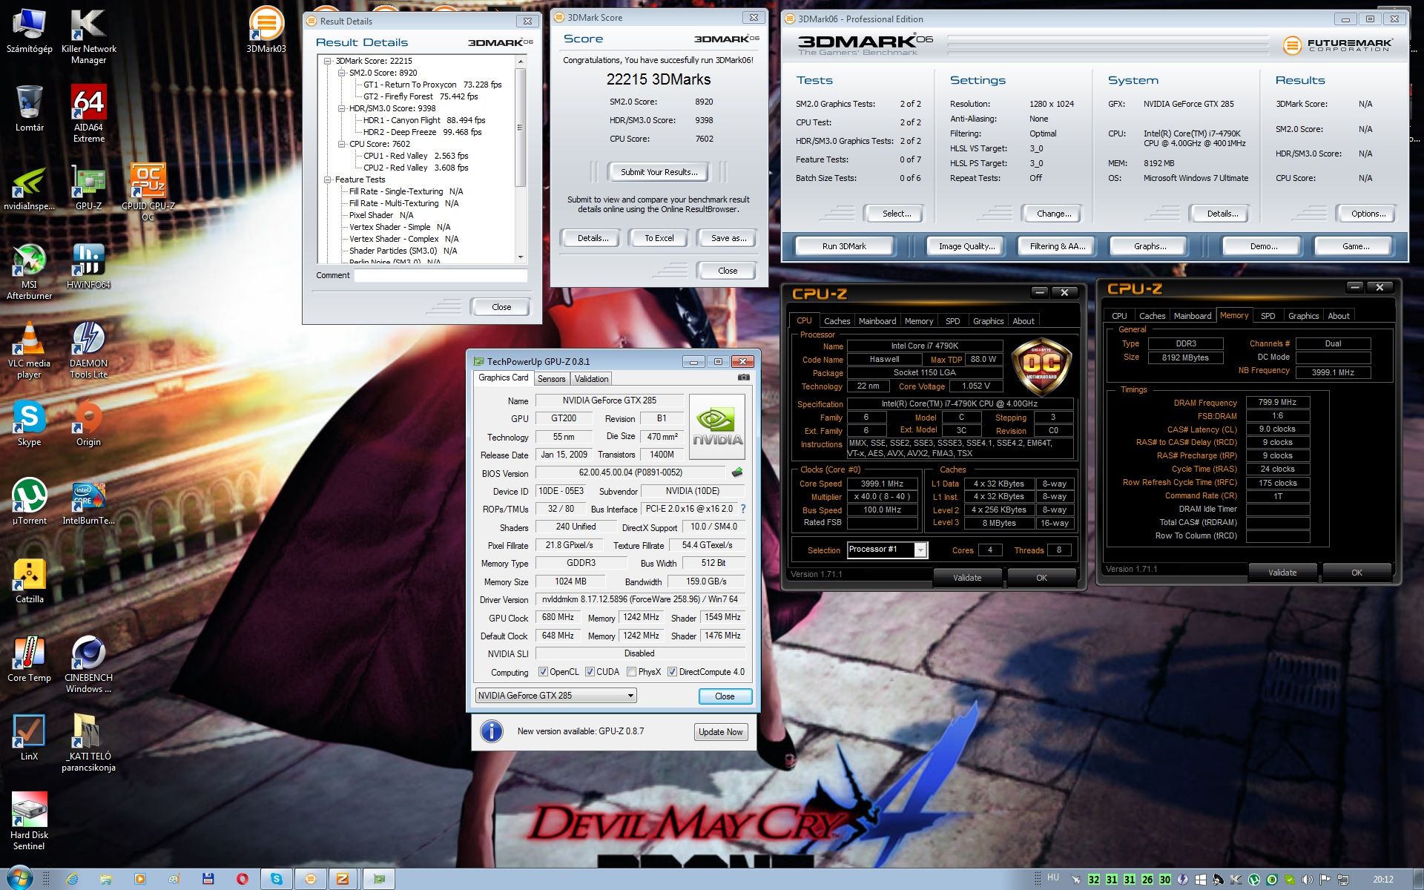This screenshot has width=1424, height=890.
Task: Toggle the CUDA checkbox in GPU-Z
Action: (x=590, y=672)
